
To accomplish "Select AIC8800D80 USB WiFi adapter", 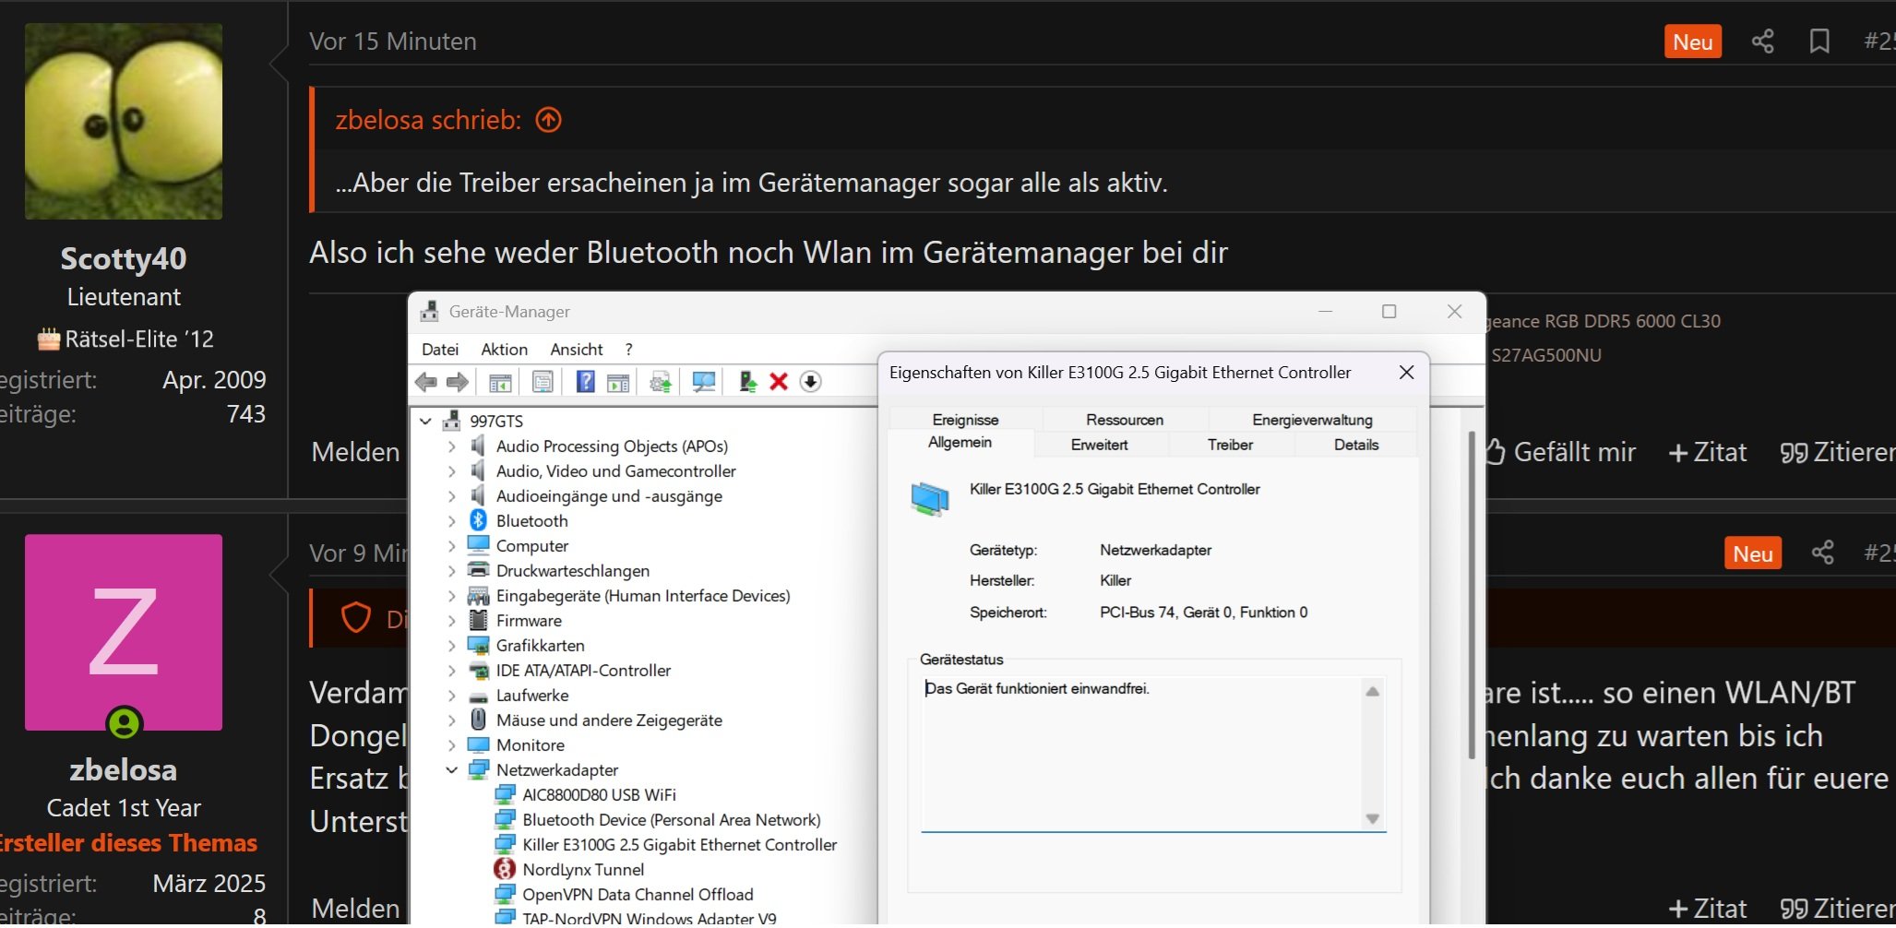I will [599, 795].
